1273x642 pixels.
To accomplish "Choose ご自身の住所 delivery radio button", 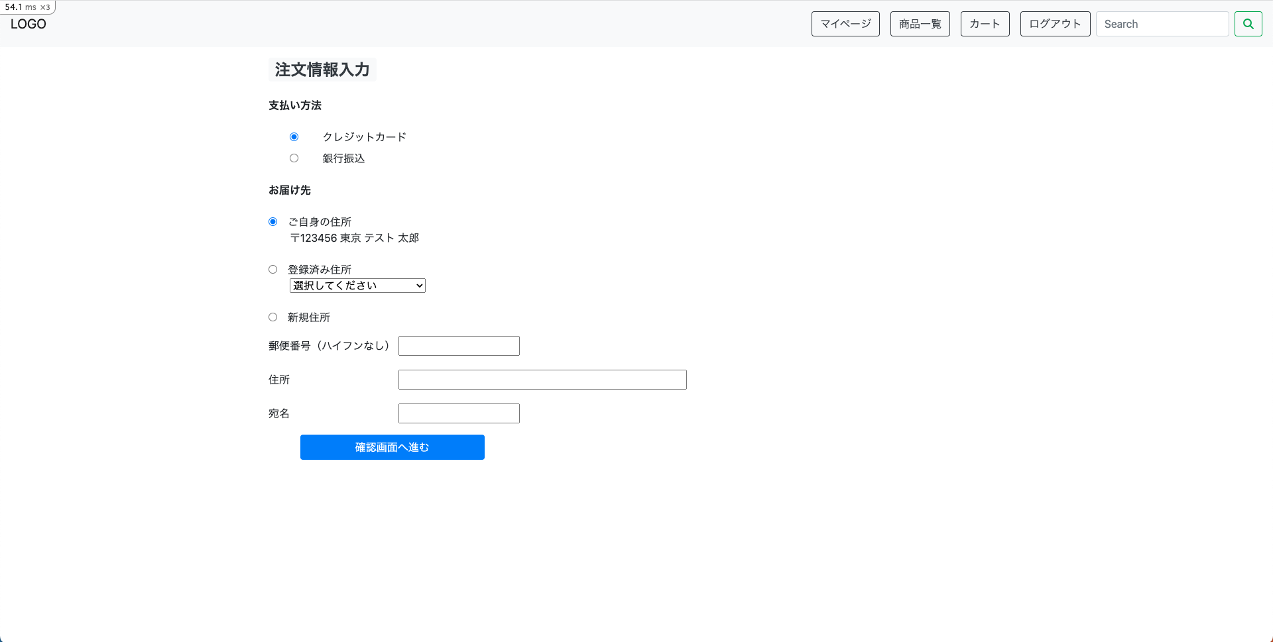I will (273, 222).
